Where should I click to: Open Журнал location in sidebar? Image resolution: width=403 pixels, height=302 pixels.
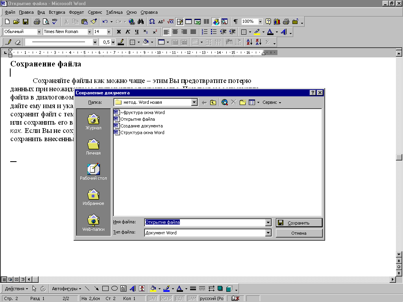pos(93,122)
